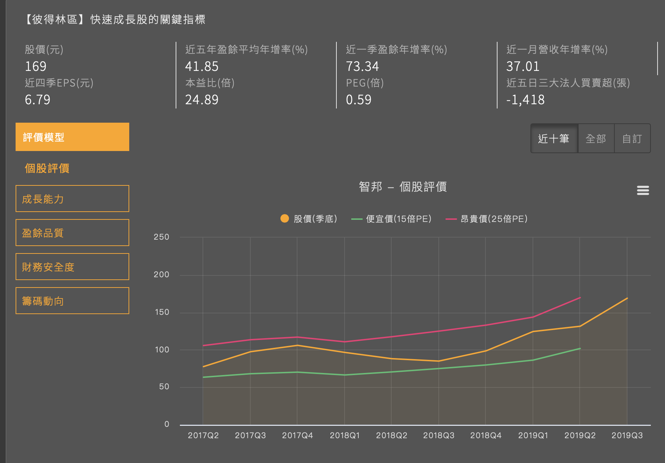Viewport: 665px width, 463px height.
Task: Click the 近五日三大法人買賣超(張) label
Action: click(x=568, y=83)
